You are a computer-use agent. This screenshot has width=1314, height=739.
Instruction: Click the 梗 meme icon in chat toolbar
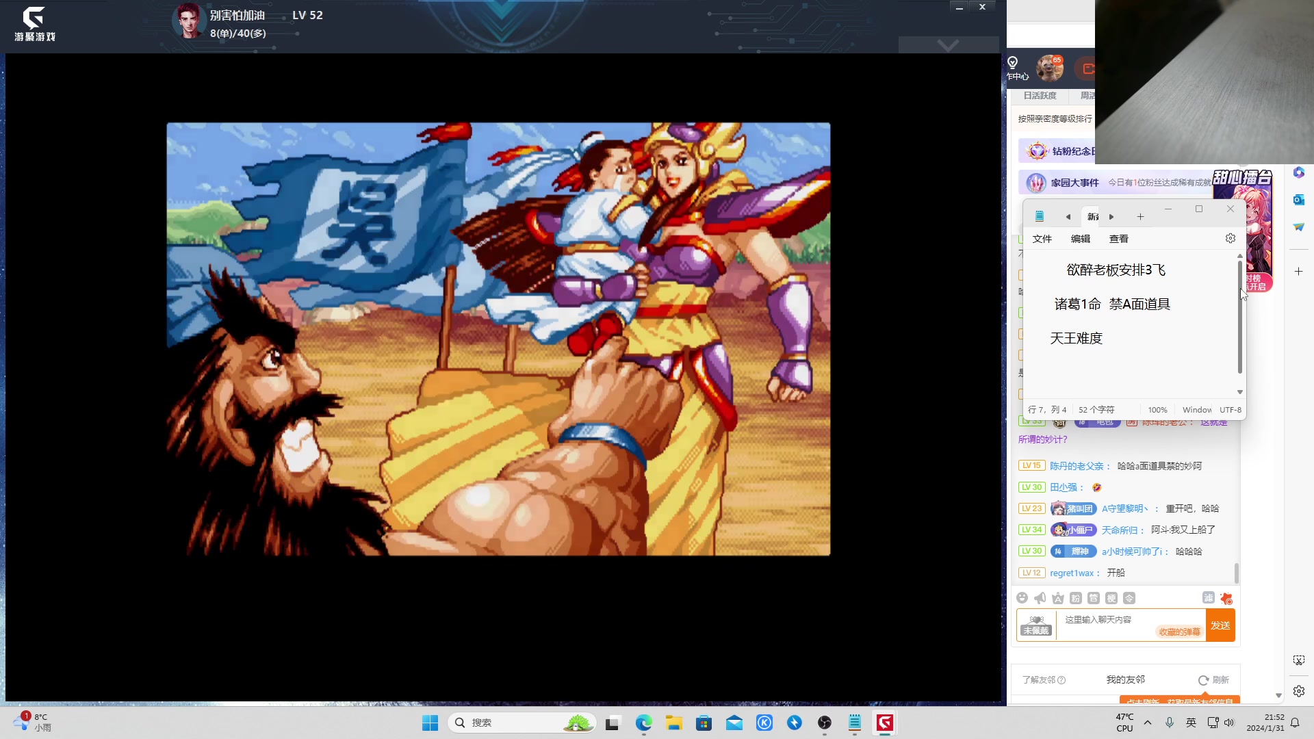[1111, 598]
